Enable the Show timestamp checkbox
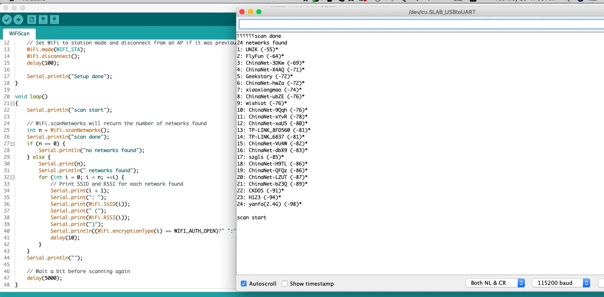Image resolution: width=604 pixels, height=297 pixels. 285,284
